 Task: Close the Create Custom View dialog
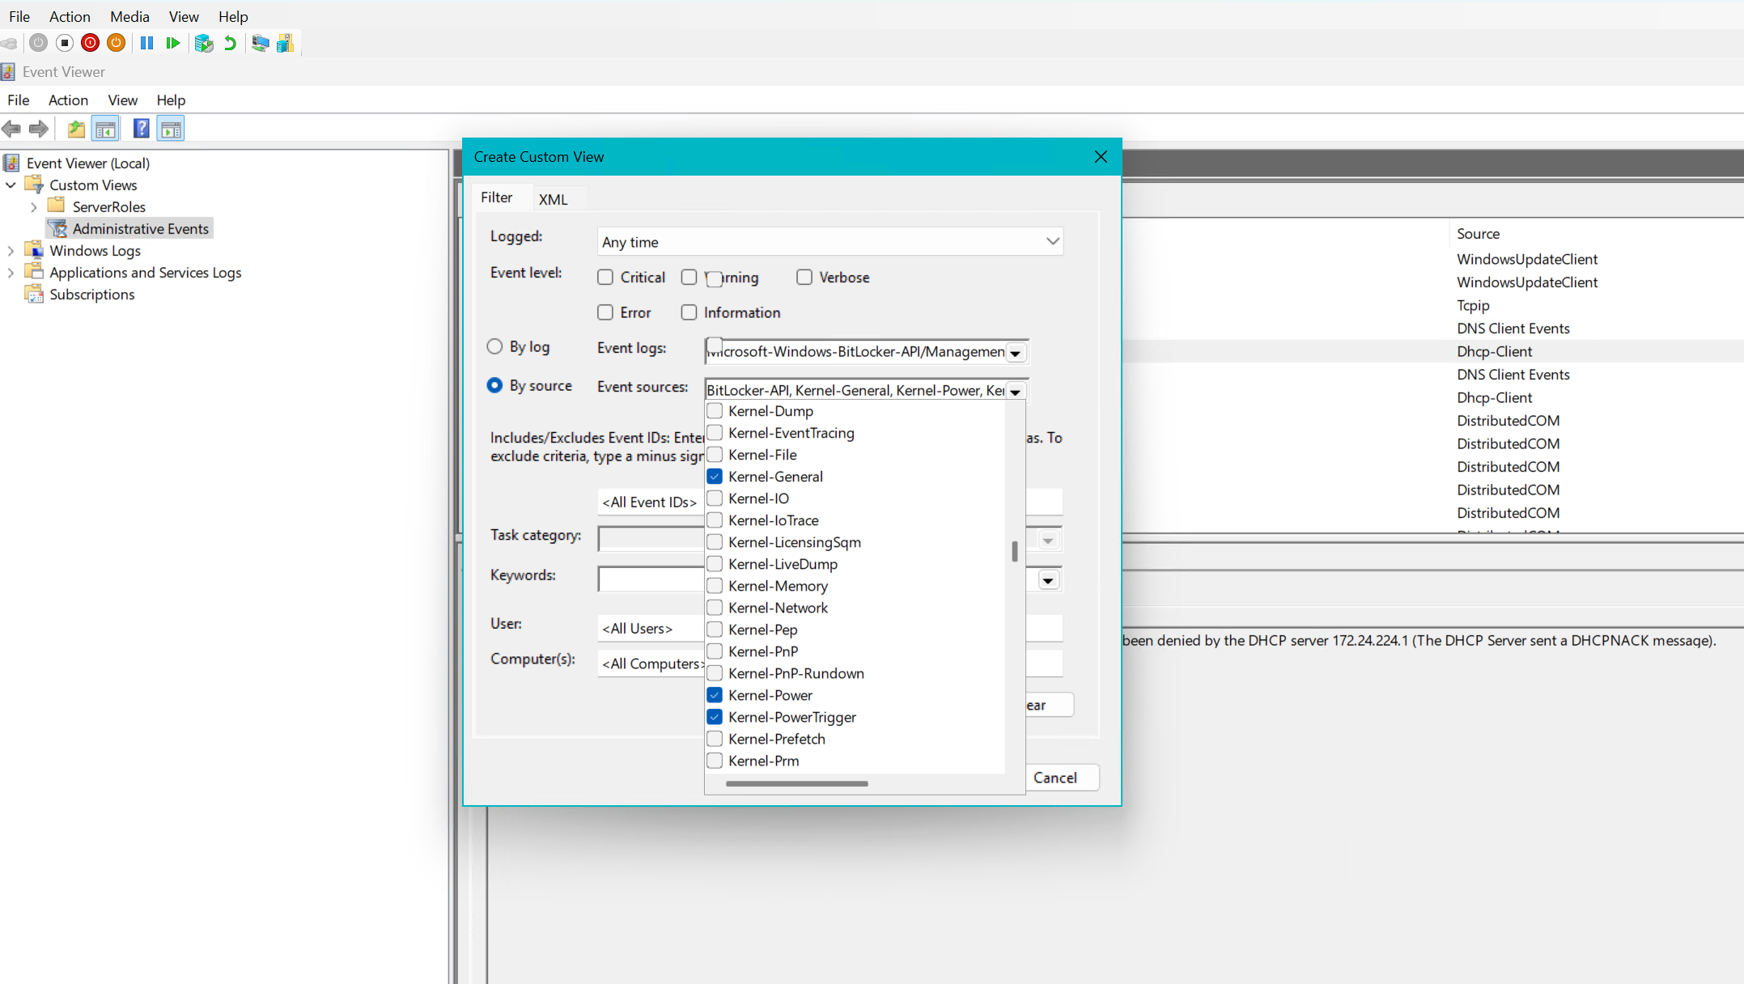[x=1101, y=157]
